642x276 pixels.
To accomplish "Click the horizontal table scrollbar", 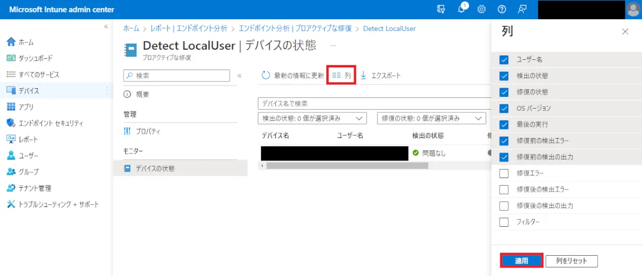I will tap(347, 166).
